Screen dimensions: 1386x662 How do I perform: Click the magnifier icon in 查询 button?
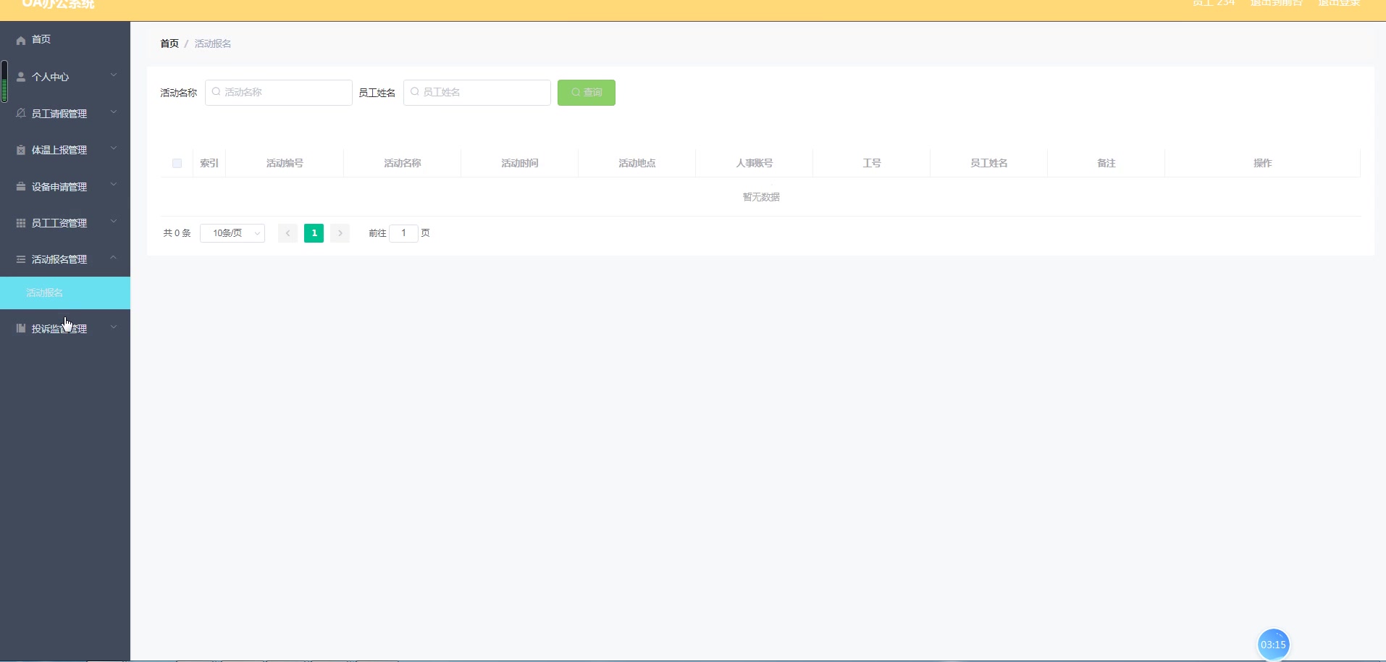click(576, 93)
